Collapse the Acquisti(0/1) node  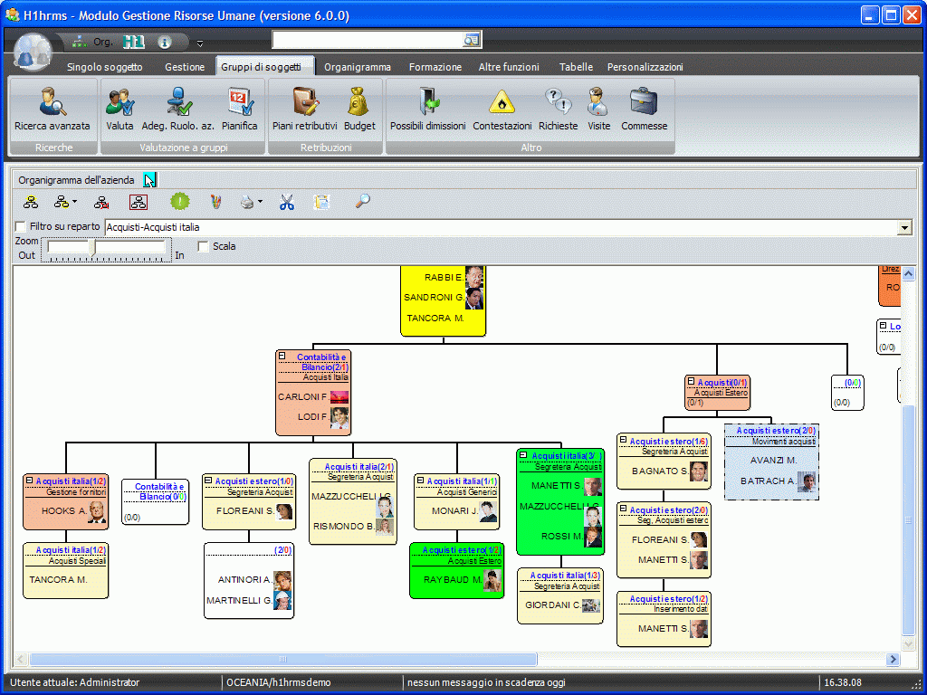(691, 382)
